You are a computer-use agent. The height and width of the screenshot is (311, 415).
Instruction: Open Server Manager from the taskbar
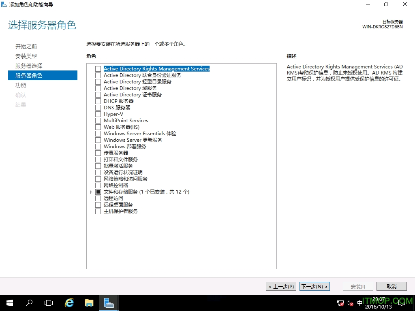coord(109,302)
